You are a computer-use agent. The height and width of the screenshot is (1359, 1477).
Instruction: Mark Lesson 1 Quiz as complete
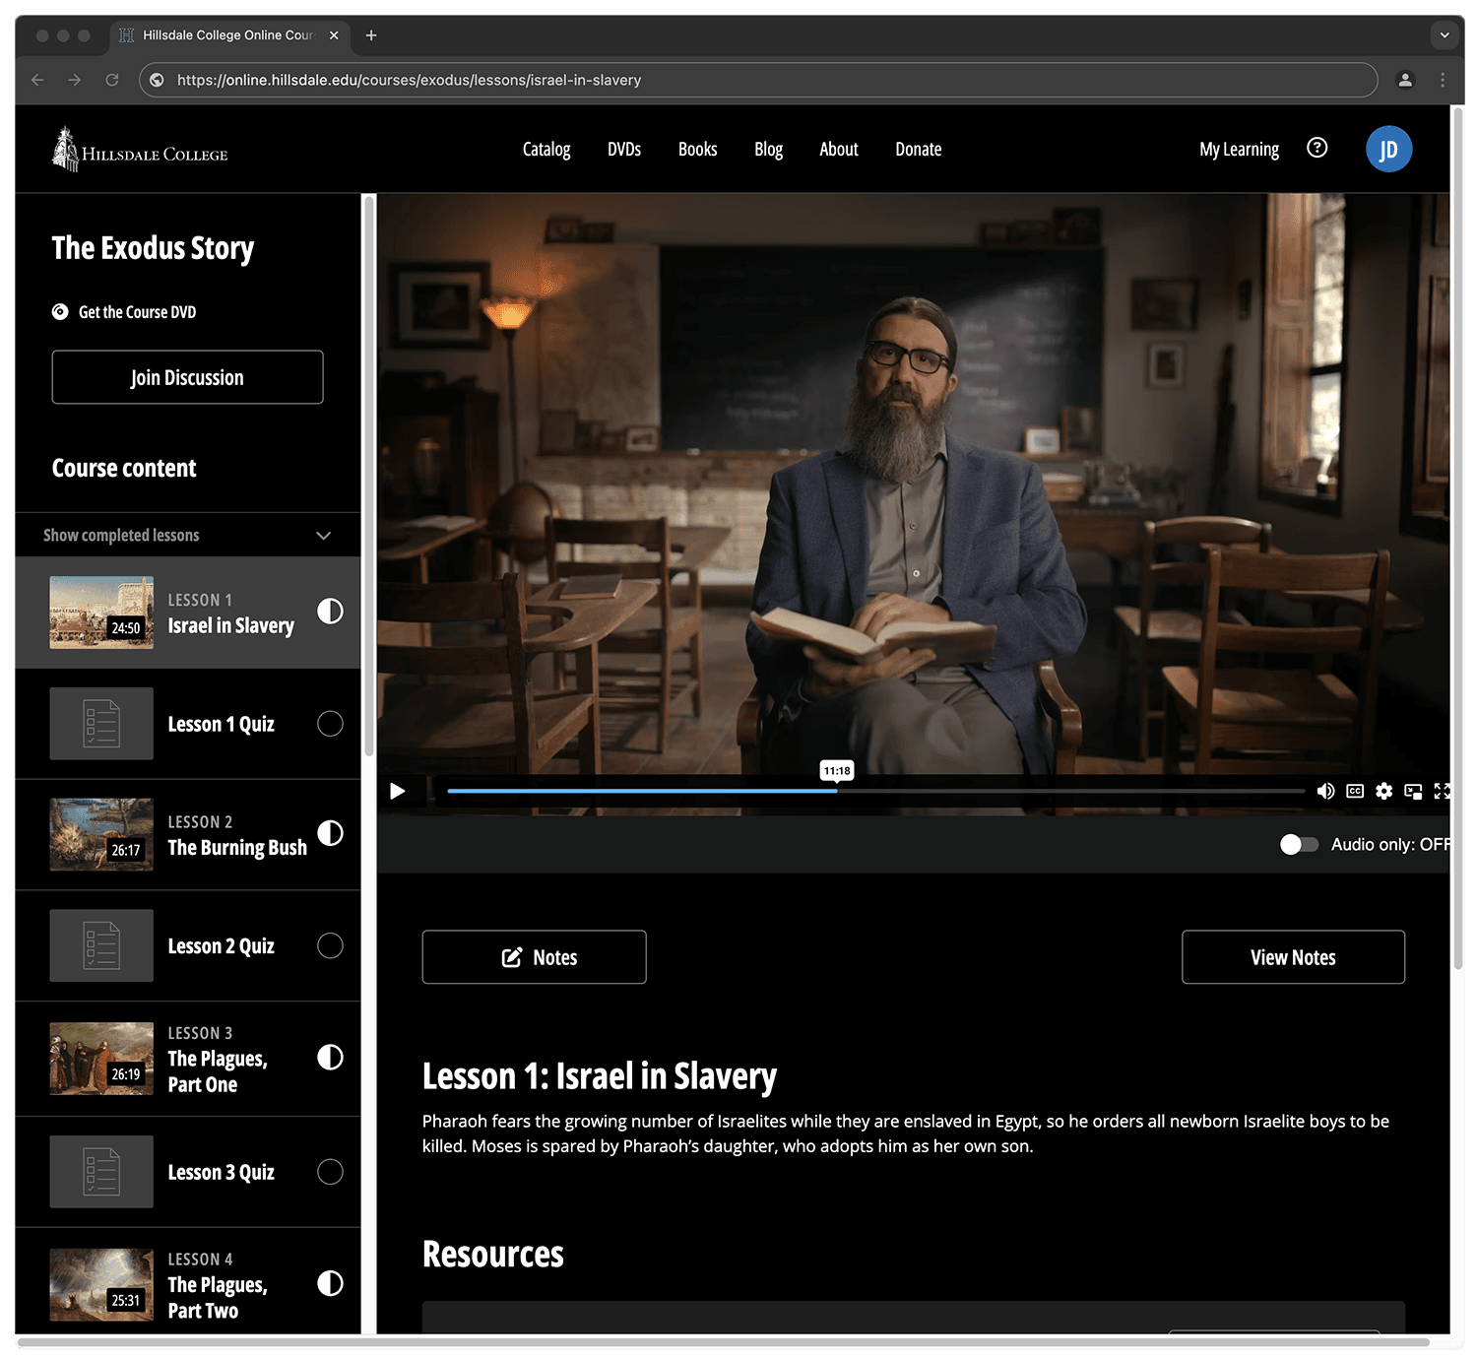329,724
